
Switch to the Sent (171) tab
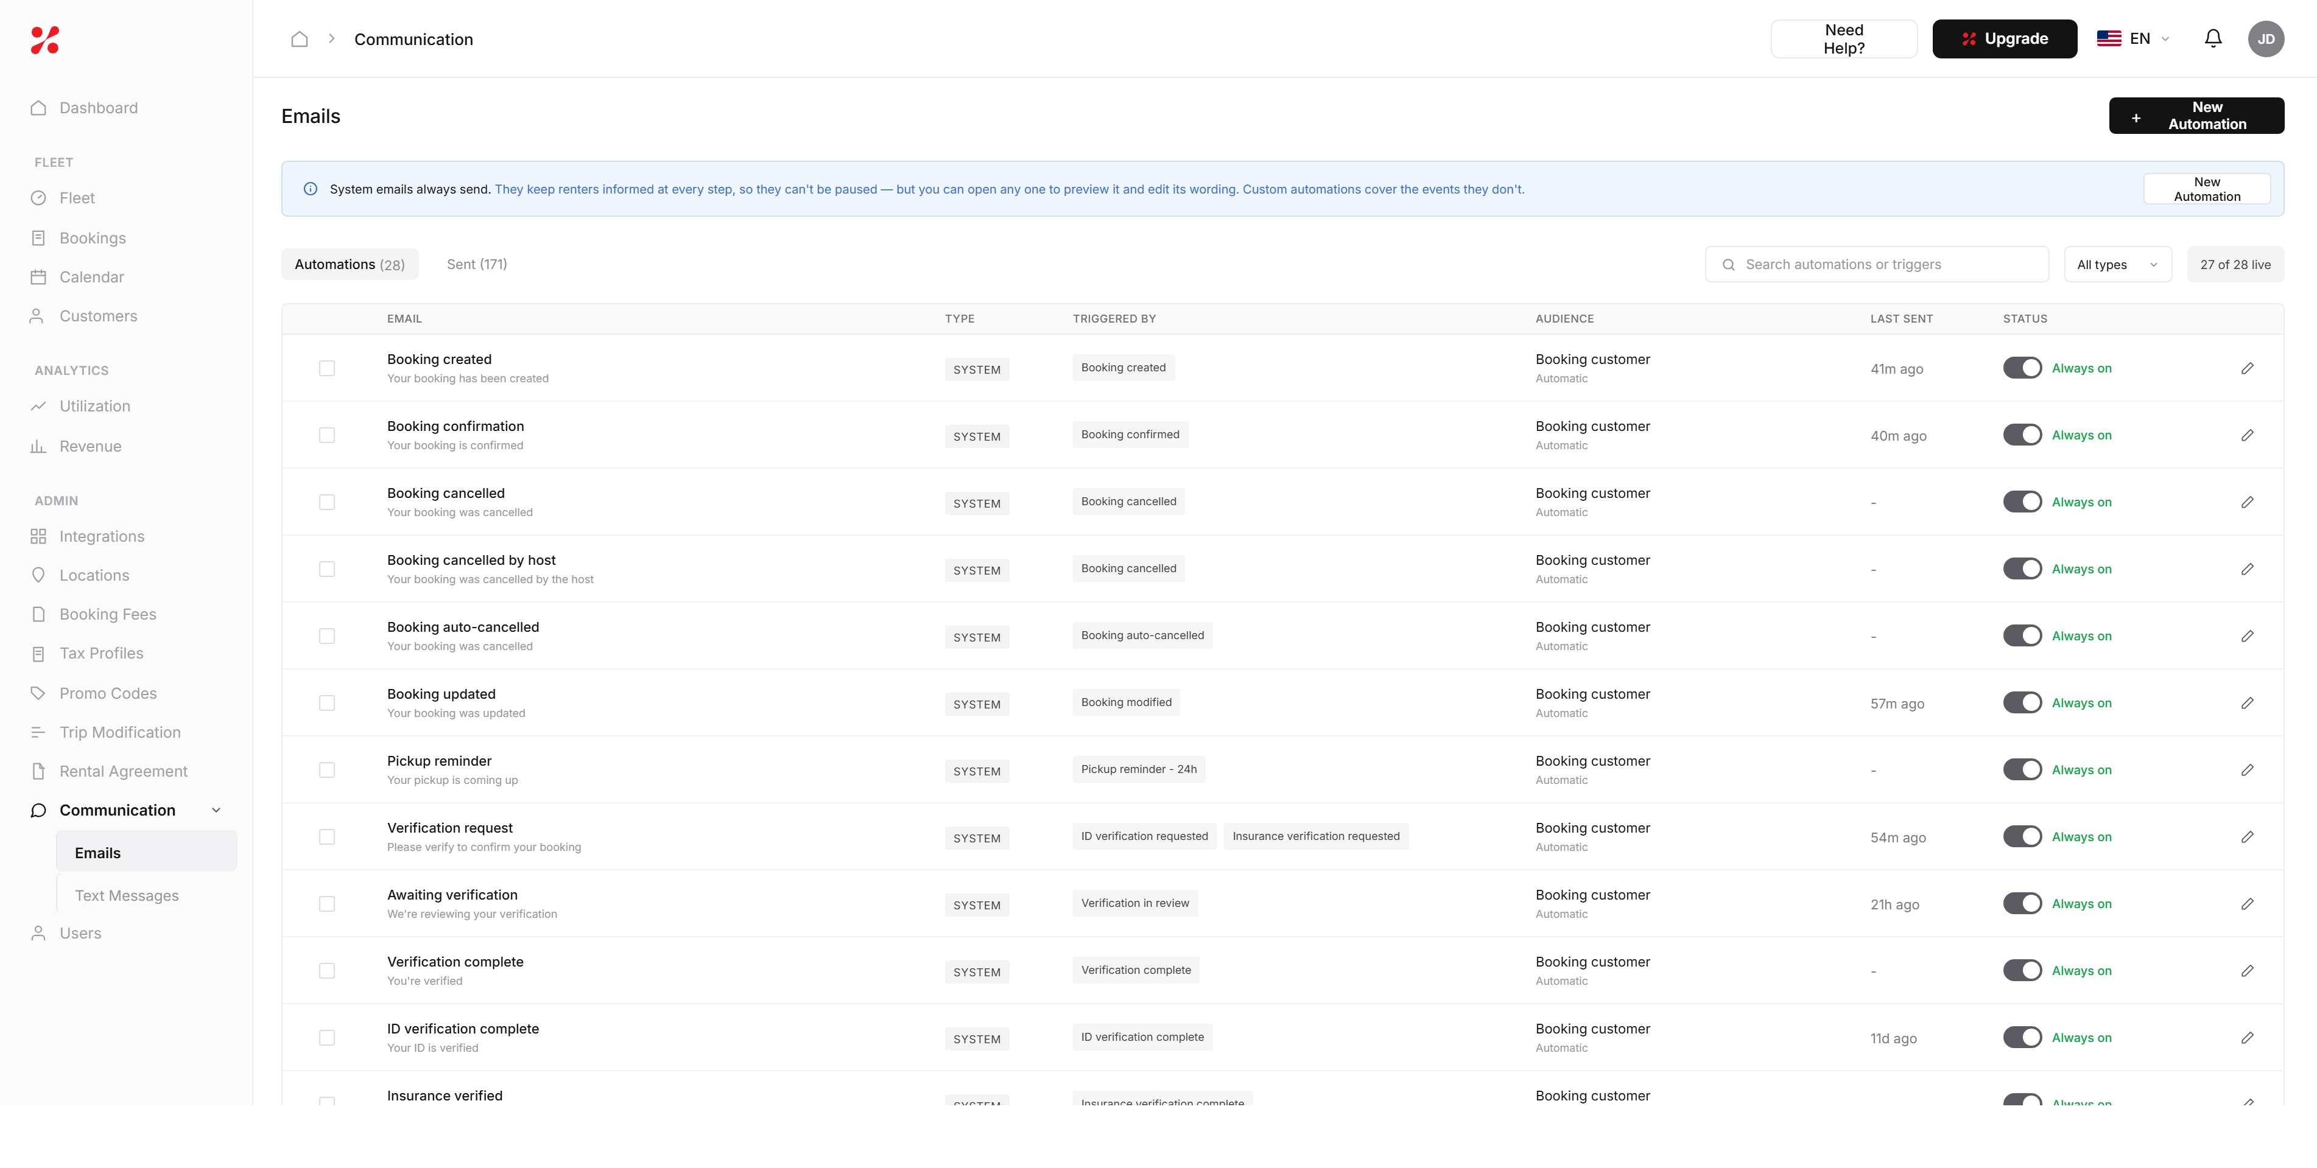(x=477, y=264)
